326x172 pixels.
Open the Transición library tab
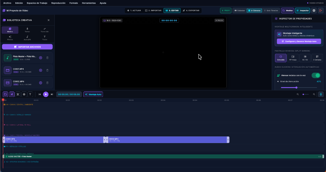pos(45,30)
